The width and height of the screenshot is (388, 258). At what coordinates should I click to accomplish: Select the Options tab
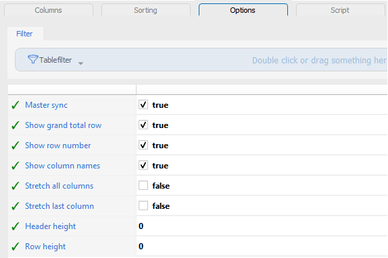243,10
